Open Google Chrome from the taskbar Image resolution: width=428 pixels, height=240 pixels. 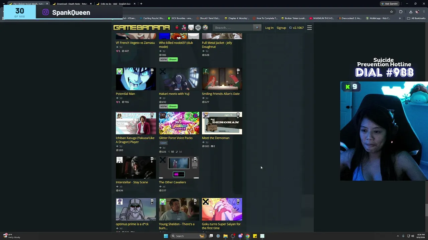(x=247, y=236)
